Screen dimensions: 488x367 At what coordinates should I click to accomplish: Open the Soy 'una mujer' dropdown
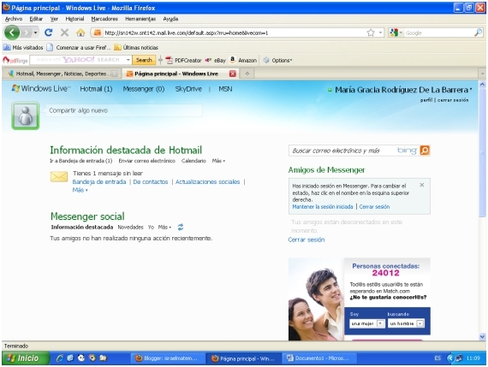tap(367, 323)
